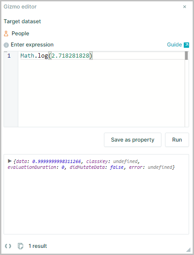Screen dimensions: 194x255
Task: Select the People target dataset
Action: (21, 33)
